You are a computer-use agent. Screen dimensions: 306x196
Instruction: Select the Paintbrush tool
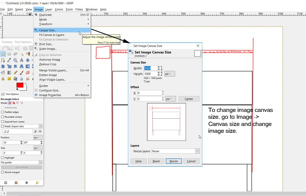point(22,73)
